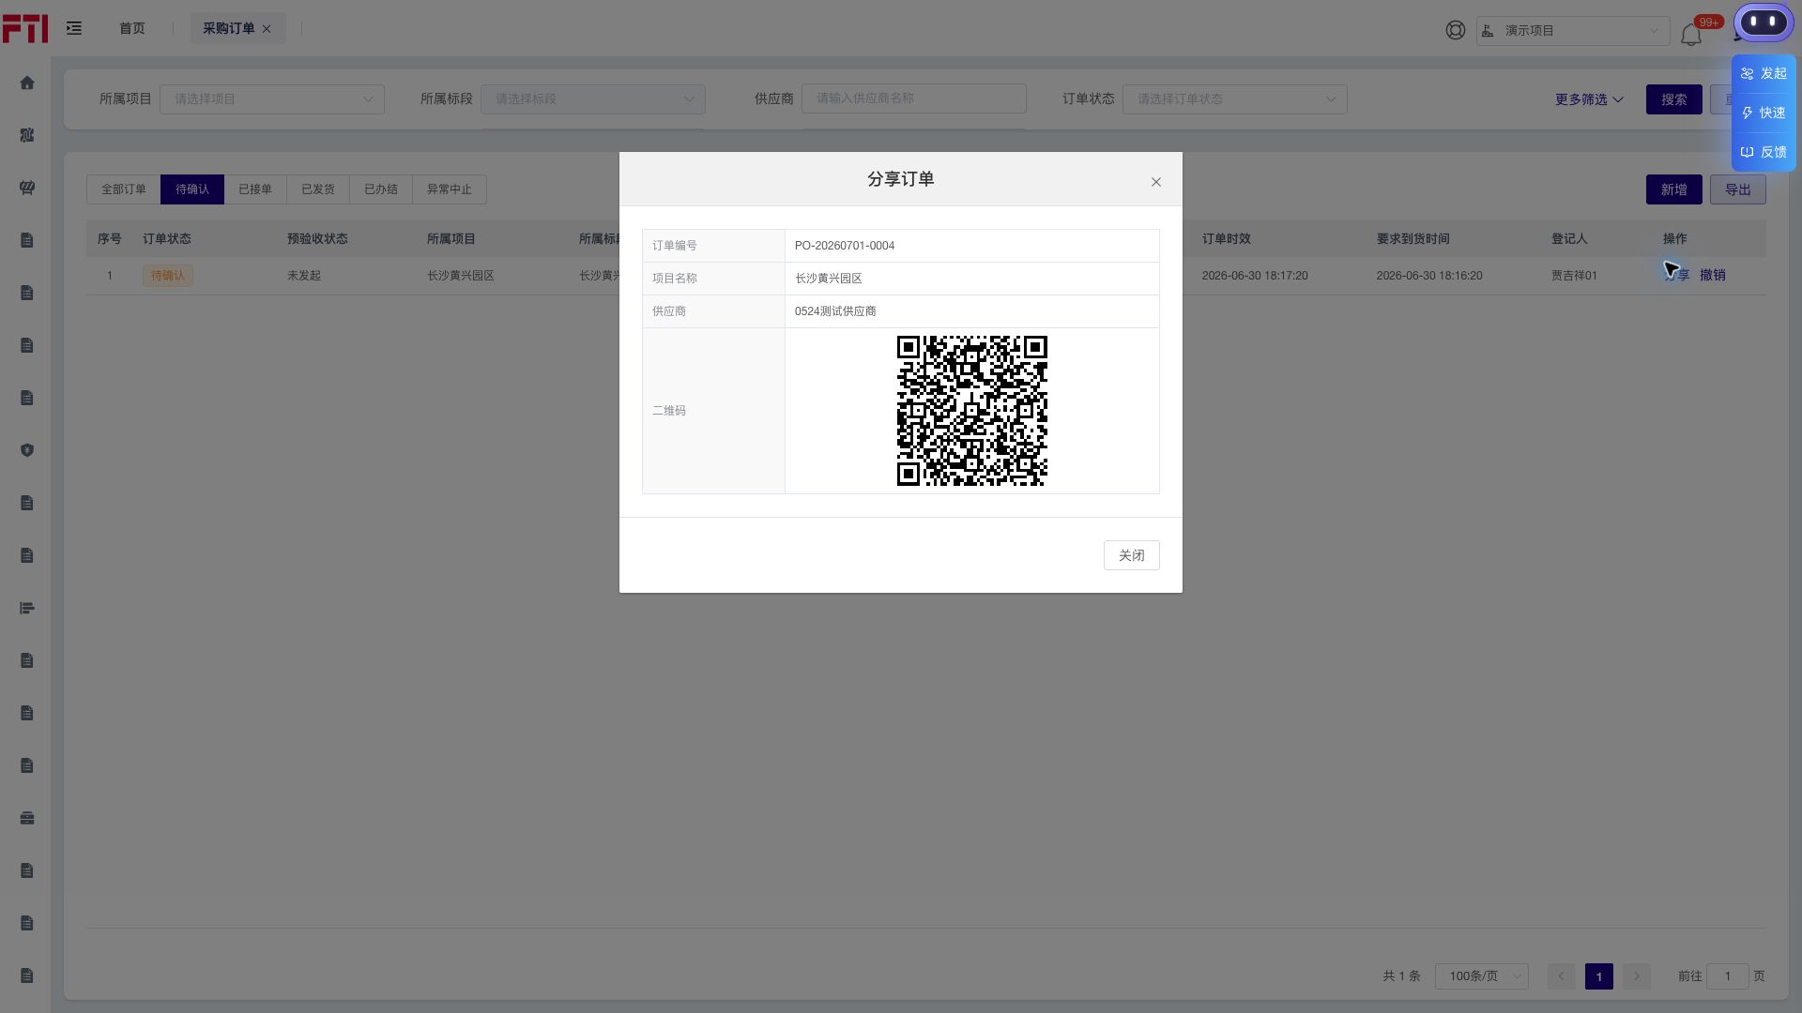Show the 全部订单 tab
The image size is (1802, 1013).
124,189
